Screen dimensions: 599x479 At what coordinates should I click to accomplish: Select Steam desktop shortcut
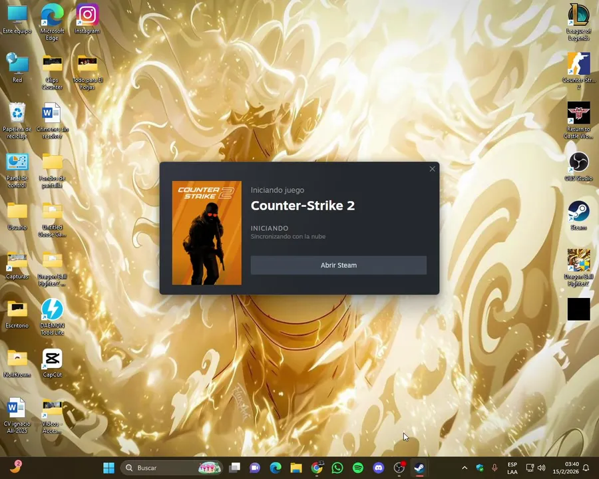(x=578, y=216)
